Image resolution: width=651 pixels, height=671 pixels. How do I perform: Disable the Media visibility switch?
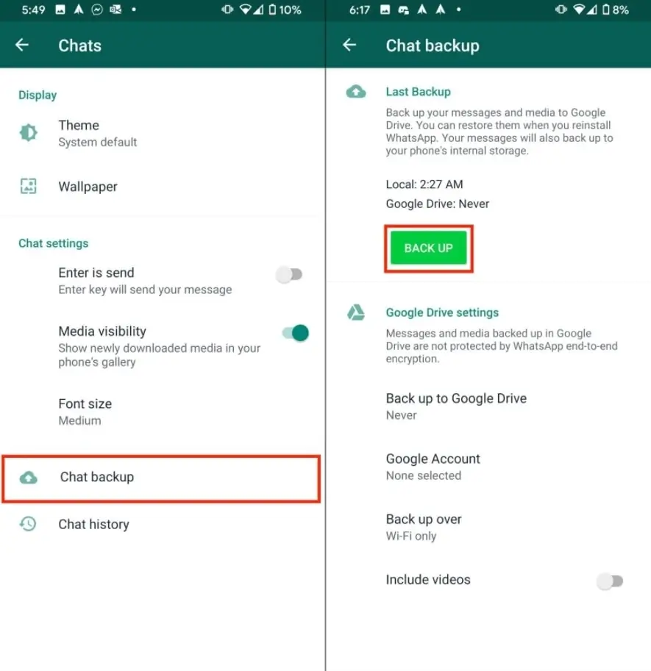coord(296,333)
